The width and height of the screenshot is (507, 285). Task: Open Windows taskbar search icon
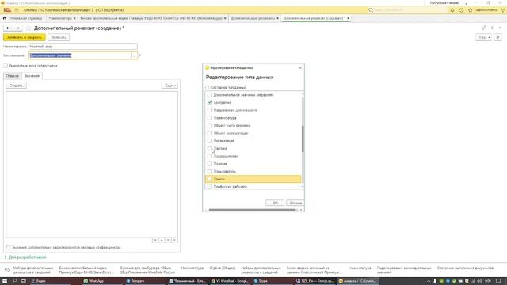pos(14,281)
